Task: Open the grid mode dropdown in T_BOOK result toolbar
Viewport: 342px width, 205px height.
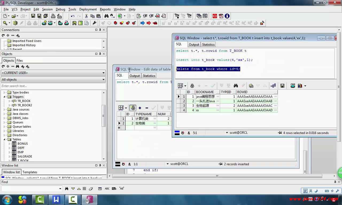Action: pyautogui.click(x=185, y=86)
